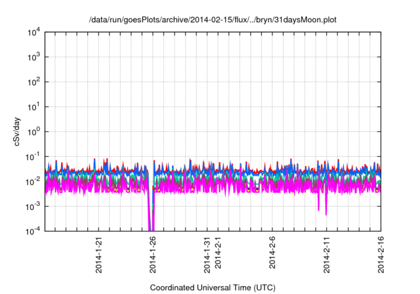Select the 10^-2 y-axis tick label

click(x=34, y=181)
